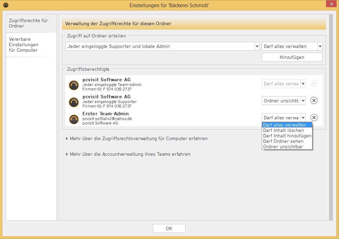Viewport: 339px width, 239px height.
Task: Open the user selection dropdown for folder access
Action: (x=257, y=47)
